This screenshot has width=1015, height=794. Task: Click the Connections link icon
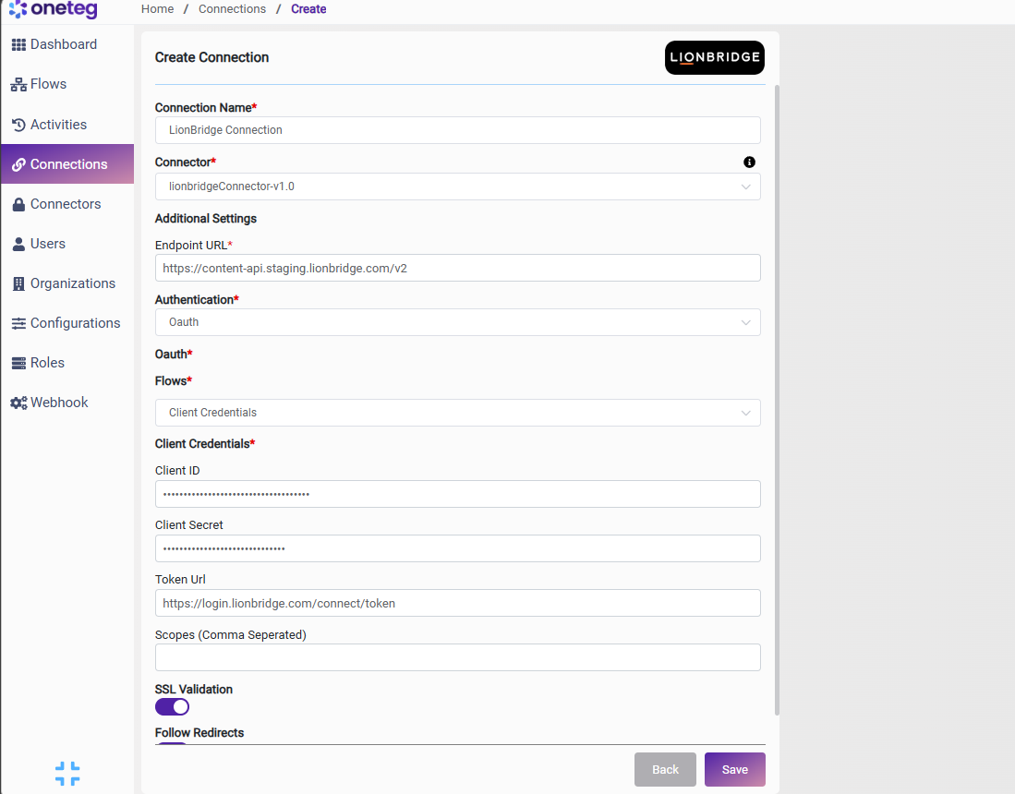tap(18, 164)
